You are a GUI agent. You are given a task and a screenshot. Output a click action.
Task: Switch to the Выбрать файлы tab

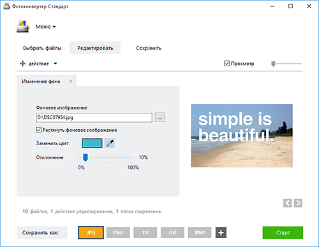pos(42,48)
